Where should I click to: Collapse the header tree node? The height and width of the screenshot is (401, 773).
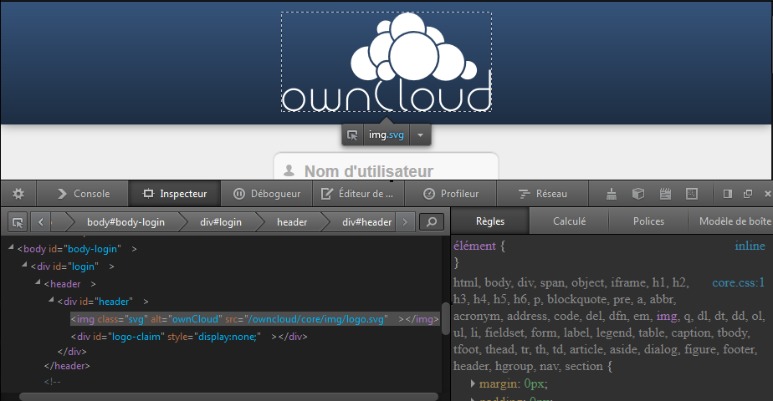pos(38,282)
